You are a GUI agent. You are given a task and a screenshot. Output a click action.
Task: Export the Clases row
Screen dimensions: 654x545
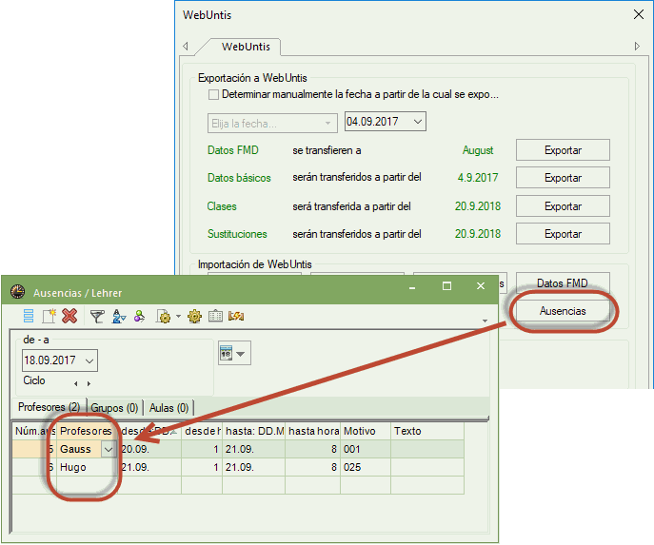pos(563,206)
